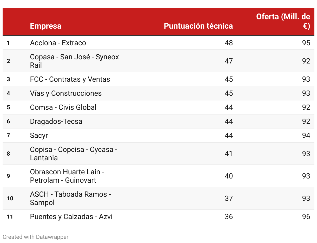The width and height of the screenshot is (317, 243).
Task: Click the Comsa - Civis Global row
Action: point(63,107)
